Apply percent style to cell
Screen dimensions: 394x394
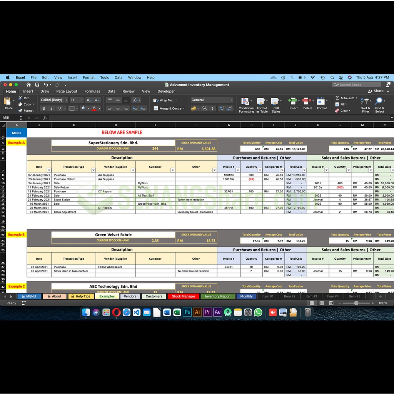(204, 109)
